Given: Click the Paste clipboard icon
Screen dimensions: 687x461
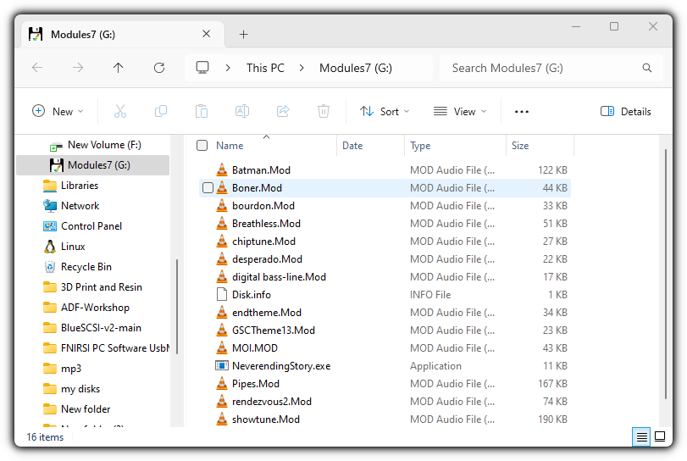Looking at the screenshot, I should pos(202,111).
